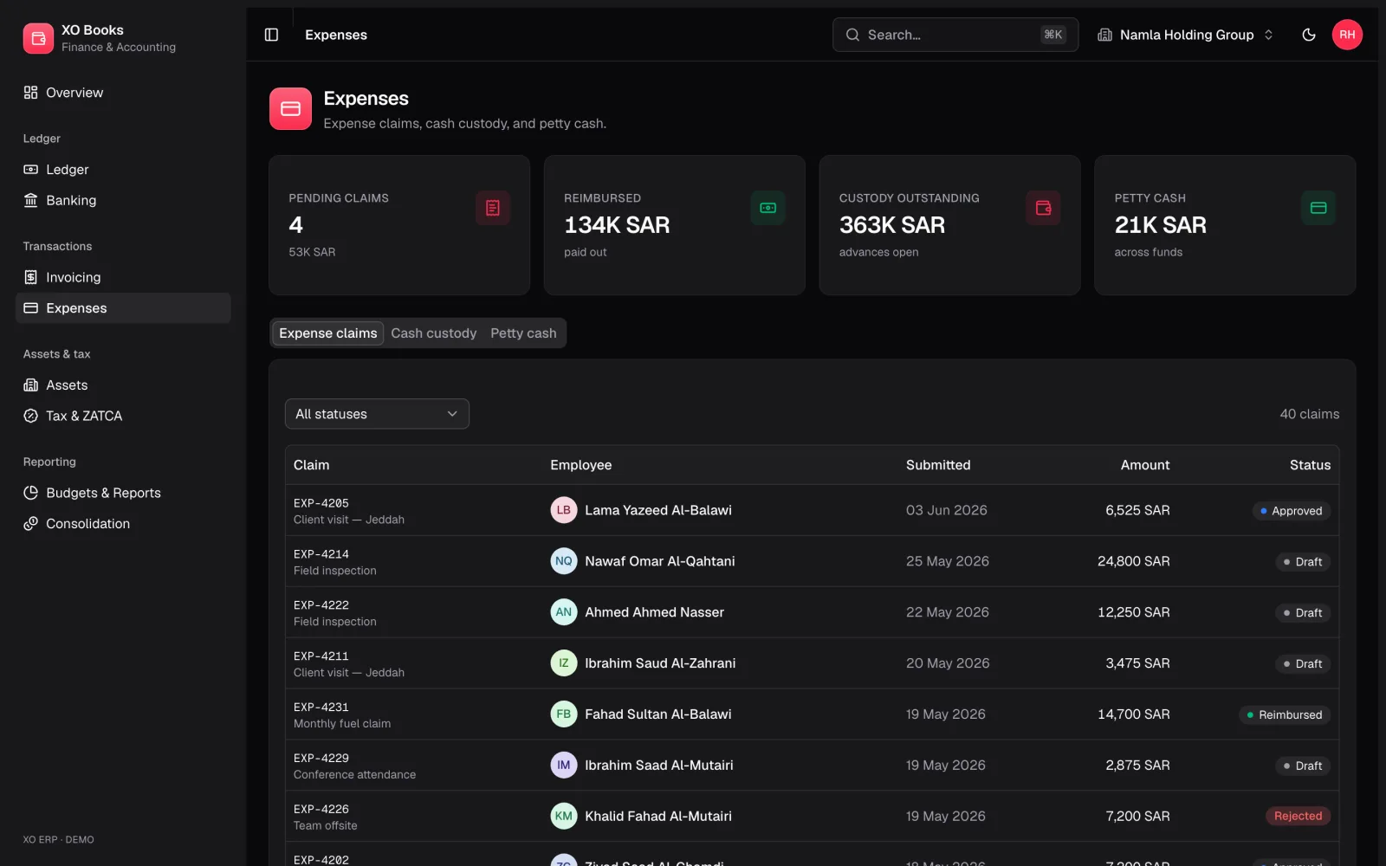Go to Ledger page in sidebar
The width and height of the screenshot is (1386, 866).
[123, 170]
